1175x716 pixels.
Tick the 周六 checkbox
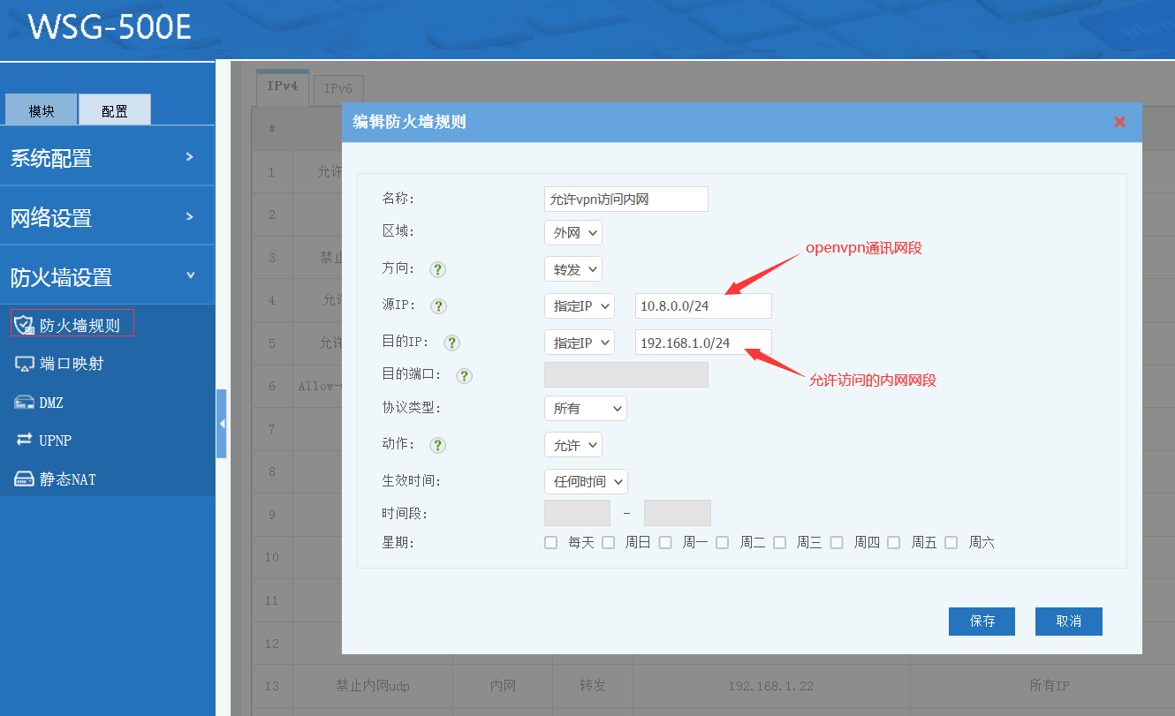coord(951,542)
